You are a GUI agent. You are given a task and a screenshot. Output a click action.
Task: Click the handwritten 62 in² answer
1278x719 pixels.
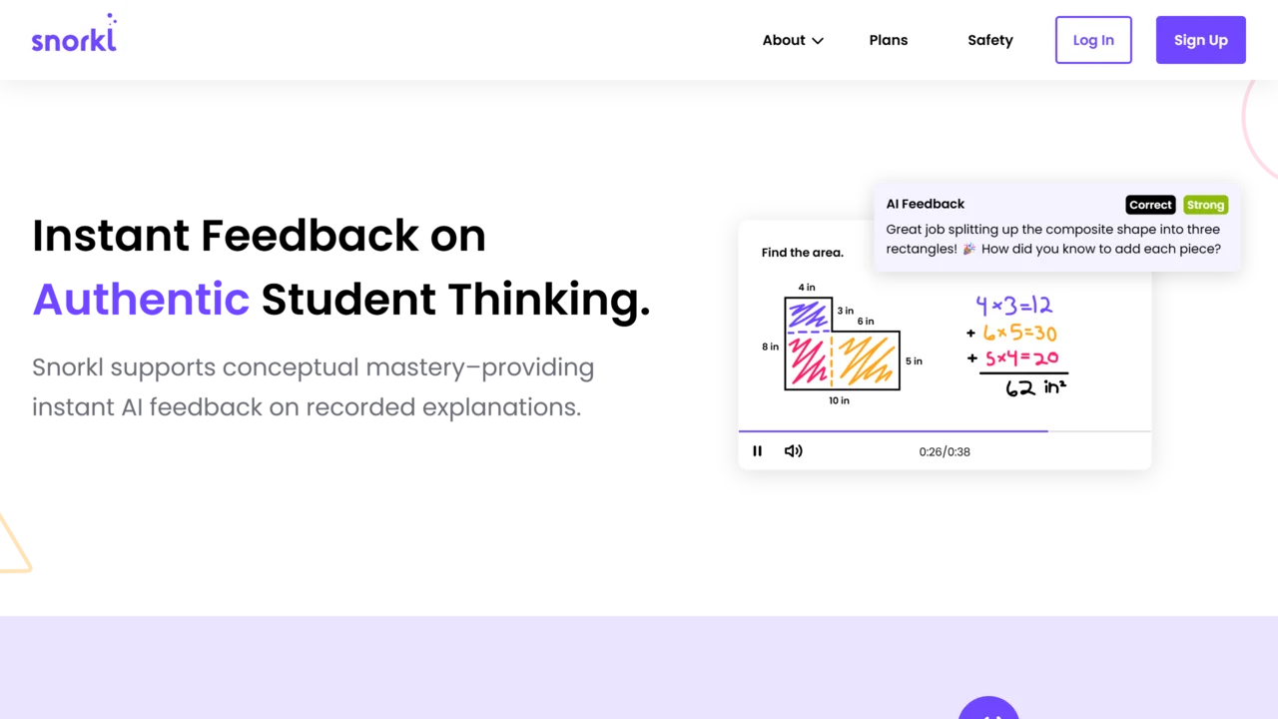click(x=1035, y=387)
